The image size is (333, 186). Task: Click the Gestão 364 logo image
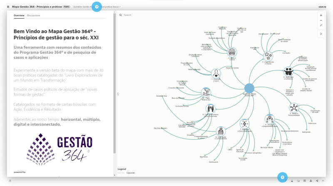tap(60, 149)
